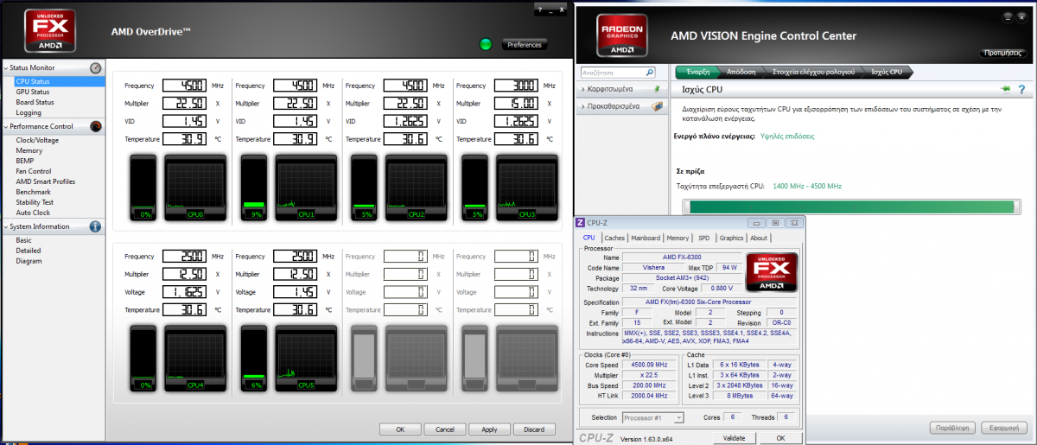The width and height of the screenshot is (1037, 445).
Task: Switch to the Graphics tab in CPU-Z
Action: click(x=732, y=238)
